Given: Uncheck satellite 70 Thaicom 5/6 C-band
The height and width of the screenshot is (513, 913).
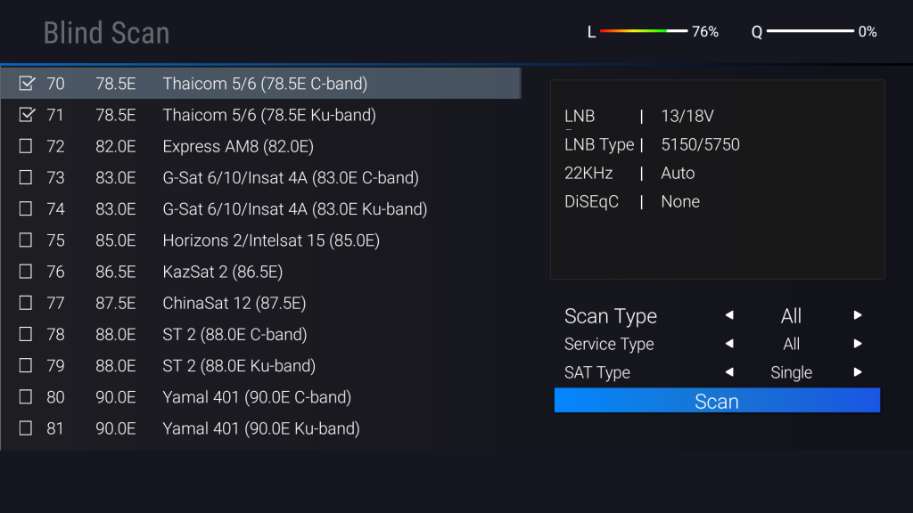Looking at the screenshot, I should coord(27,83).
